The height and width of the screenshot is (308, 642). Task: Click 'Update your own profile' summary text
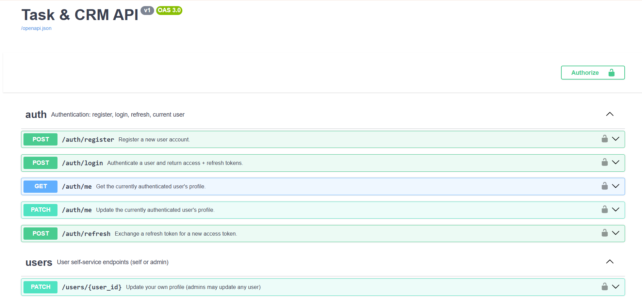coord(193,287)
